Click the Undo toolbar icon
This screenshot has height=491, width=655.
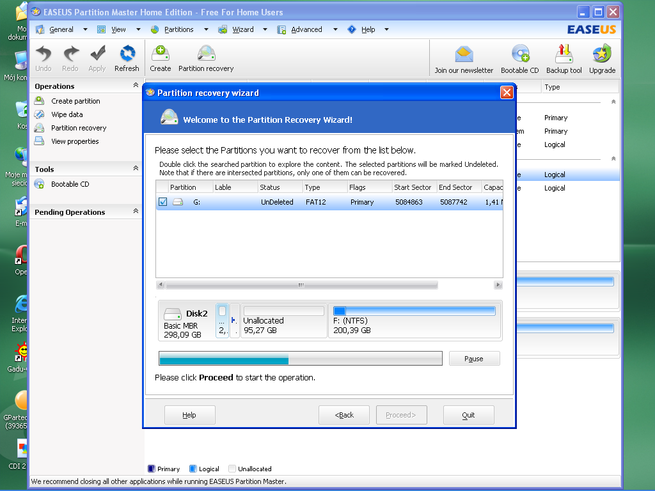tap(43, 54)
